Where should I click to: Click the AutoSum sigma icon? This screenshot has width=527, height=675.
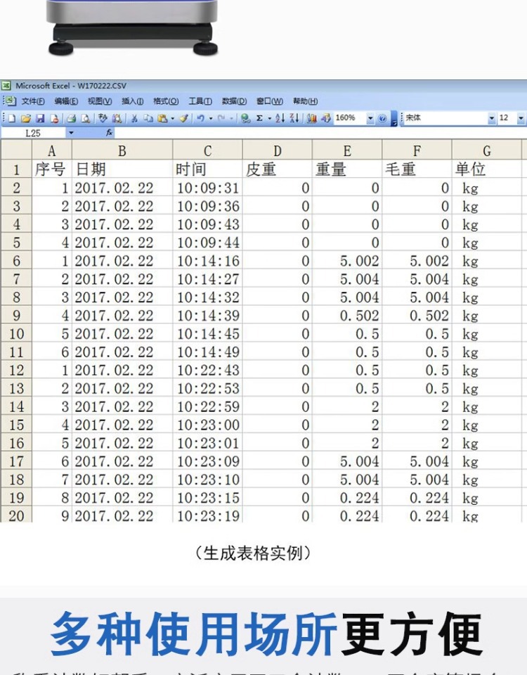pos(259,118)
